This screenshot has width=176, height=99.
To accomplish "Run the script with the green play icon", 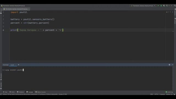I will 158,5.
